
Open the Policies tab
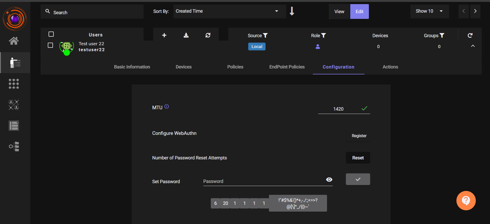[235, 67]
